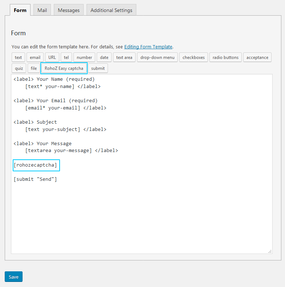Click the textarea resize handle
This screenshot has height=287, width=285.
click(x=270, y=251)
